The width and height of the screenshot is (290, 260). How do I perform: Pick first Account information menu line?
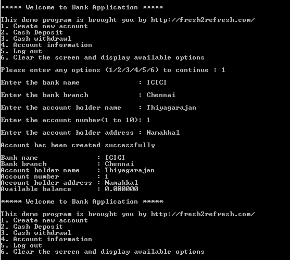(x=46, y=45)
